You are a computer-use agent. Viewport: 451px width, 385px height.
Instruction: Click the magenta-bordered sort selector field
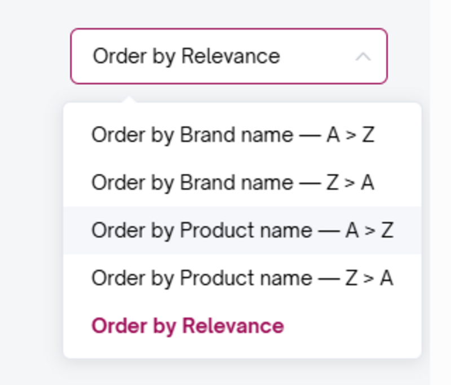coord(228,56)
